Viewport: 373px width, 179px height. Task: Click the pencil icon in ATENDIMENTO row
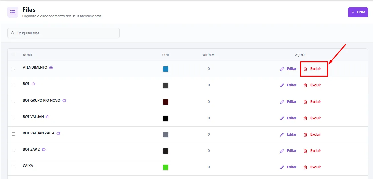[x=282, y=69]
